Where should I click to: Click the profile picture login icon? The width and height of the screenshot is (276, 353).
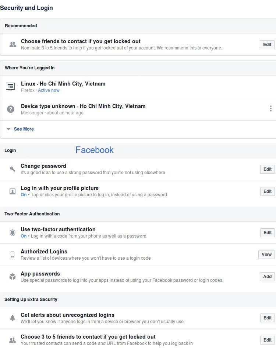tap(13, 191)
